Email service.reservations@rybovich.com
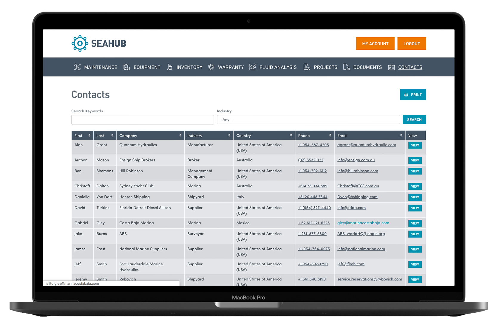Viewport: 499px width, 327px height. pyautogui.click(x=370, y=279)
